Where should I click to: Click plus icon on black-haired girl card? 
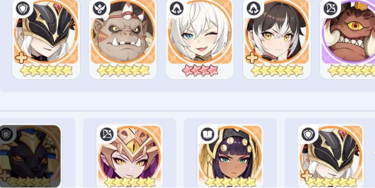click(252, 58)
